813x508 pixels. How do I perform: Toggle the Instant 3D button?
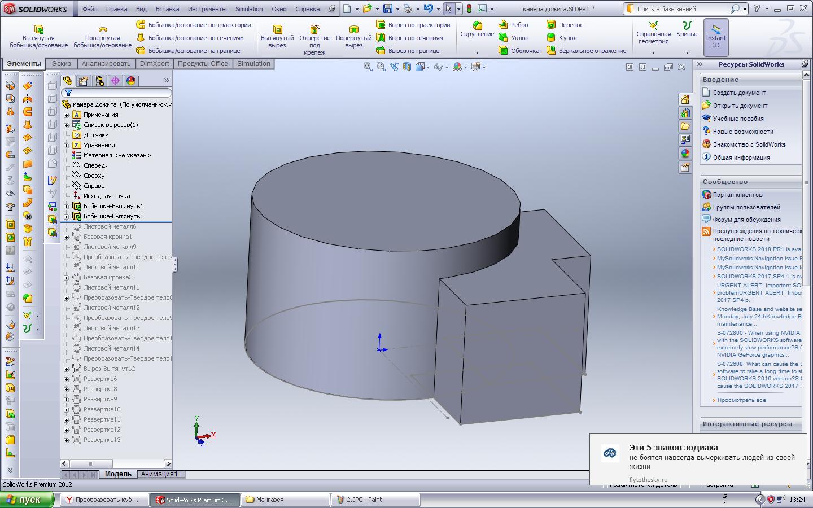click(715, 37)
